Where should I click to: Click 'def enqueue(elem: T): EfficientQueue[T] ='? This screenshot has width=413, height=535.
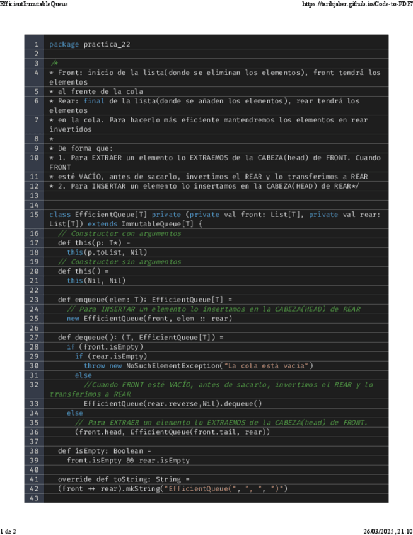[145, 300]
